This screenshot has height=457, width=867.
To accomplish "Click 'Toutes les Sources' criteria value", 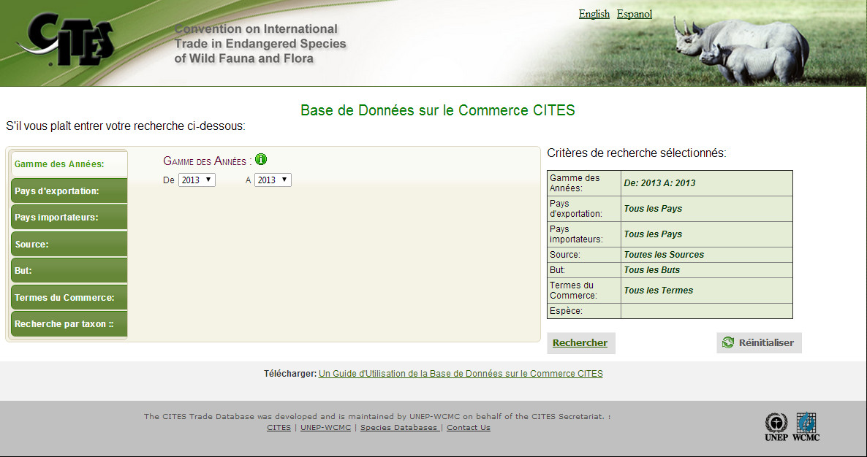I will (664, 255).
